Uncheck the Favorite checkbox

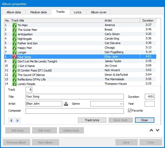click(x=130, y=111)
